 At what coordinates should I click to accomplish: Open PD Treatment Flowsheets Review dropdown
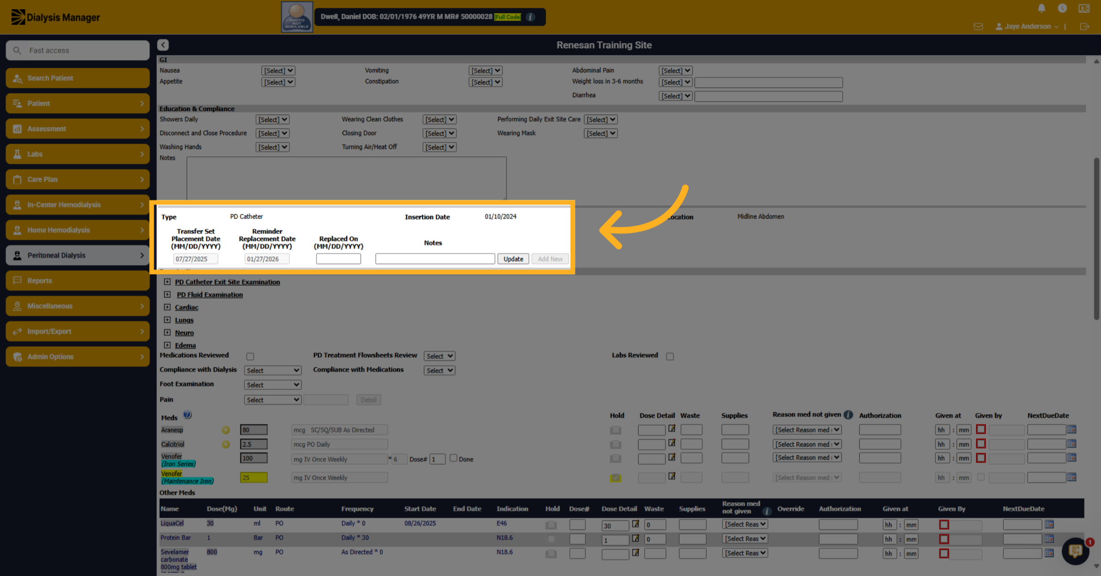pyautogui.click(x=439, y=356)
